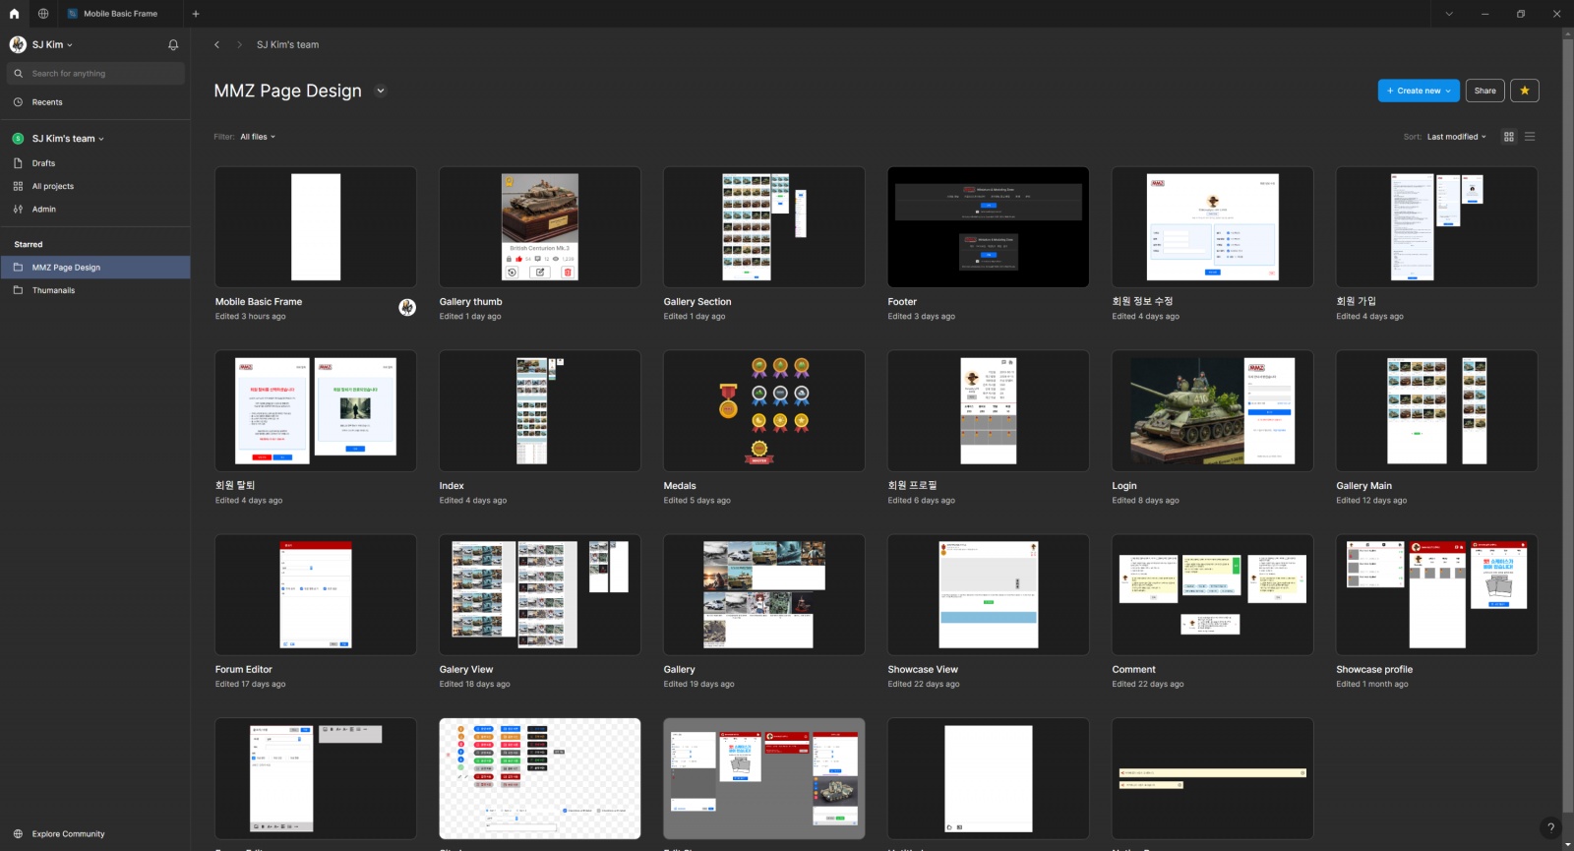Click the vertical scrollbar on the right

tap(1568, 394)
